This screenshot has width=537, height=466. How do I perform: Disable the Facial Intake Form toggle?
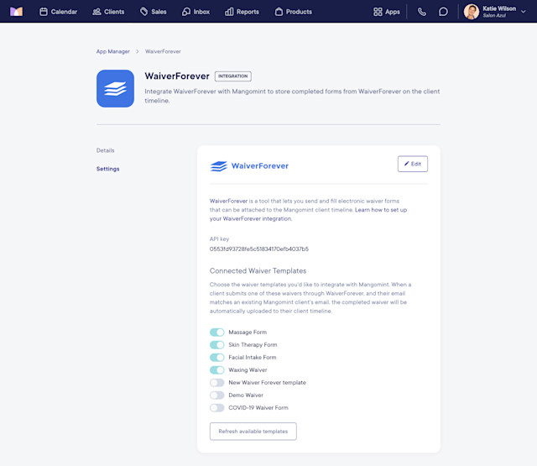click(217, 358)
